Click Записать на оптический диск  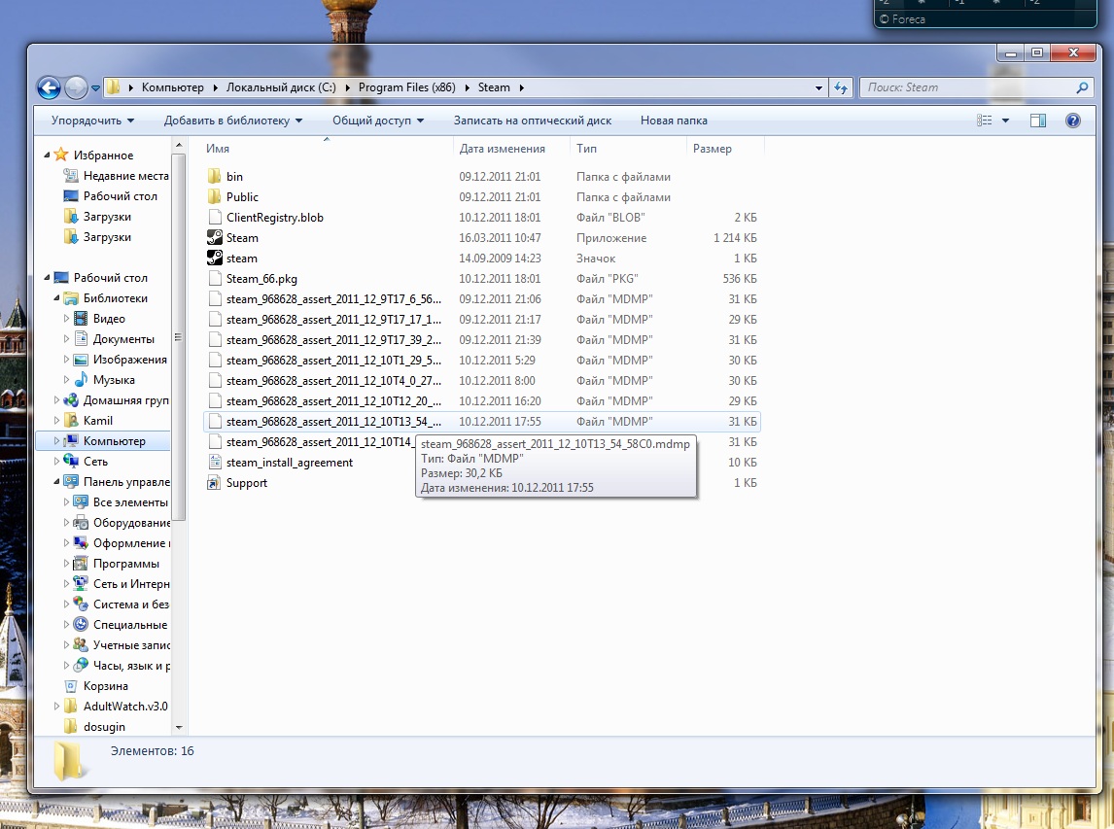(532, 121)
